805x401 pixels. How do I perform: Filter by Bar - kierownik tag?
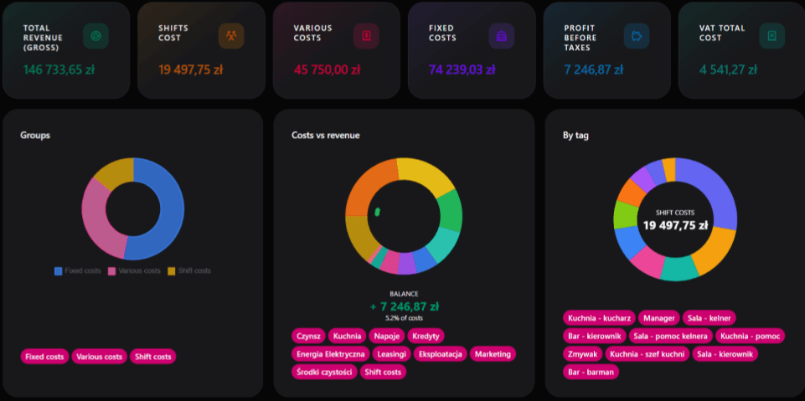[x=595, y=336]
